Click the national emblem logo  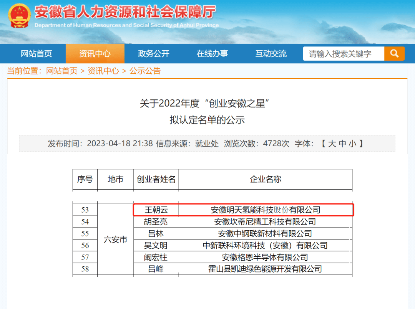[x=19, y=16]
